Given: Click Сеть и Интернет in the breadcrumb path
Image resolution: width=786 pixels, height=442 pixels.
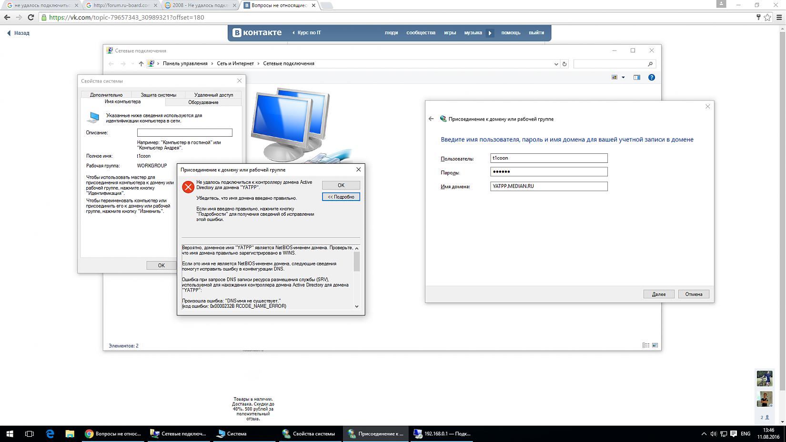Looking at the screenshot, I should pyautogui.click(x=235, y=63).
